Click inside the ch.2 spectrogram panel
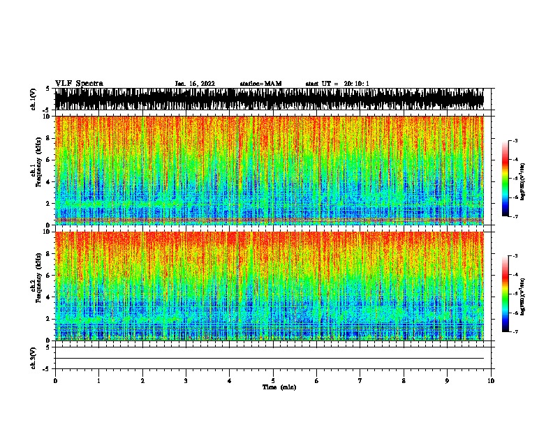553x427 pixels. coord(269,286)
